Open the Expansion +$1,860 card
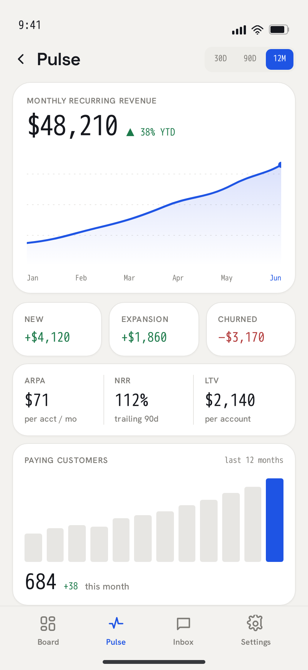Screen dimensions: 308x670 (x=154, y=329)
